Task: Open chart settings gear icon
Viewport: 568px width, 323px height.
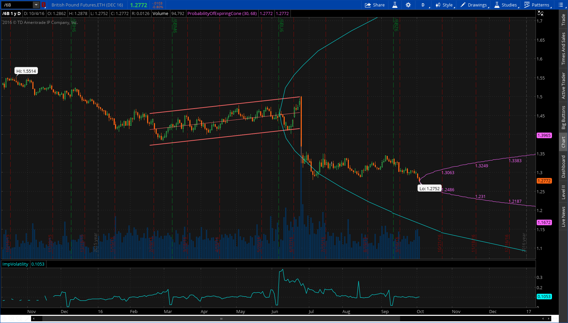Action: (x=408, y=5)
